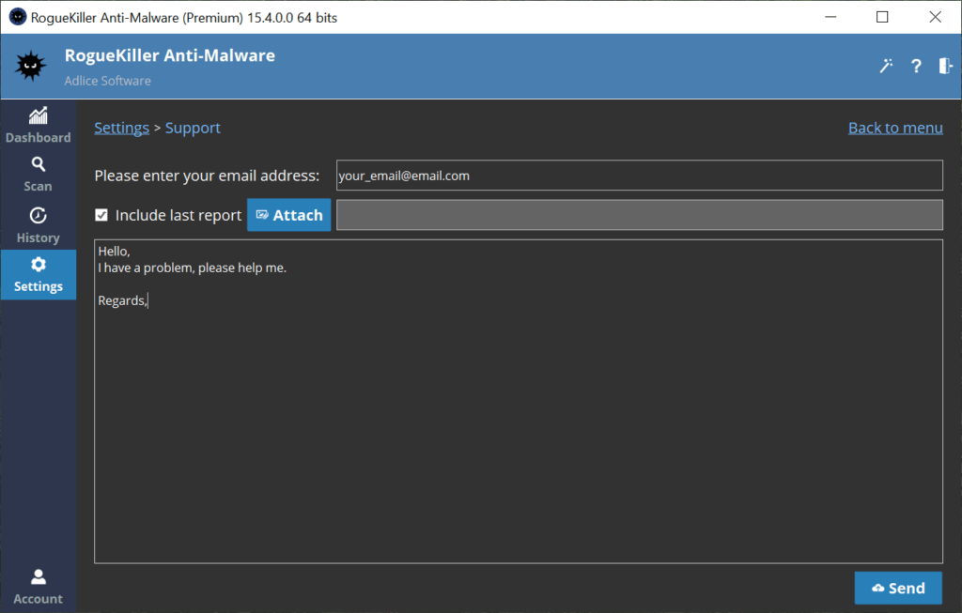Follow the Back to menu link
962x613 pixels.
(x=894, y=128)
